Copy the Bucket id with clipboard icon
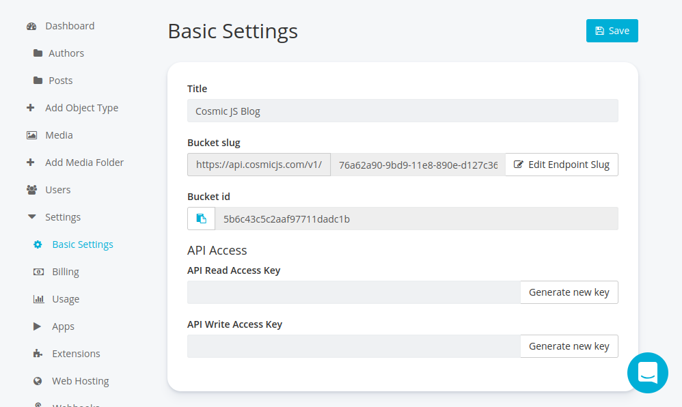The width and height of the screenshot is (682, 407). (201, 219)
